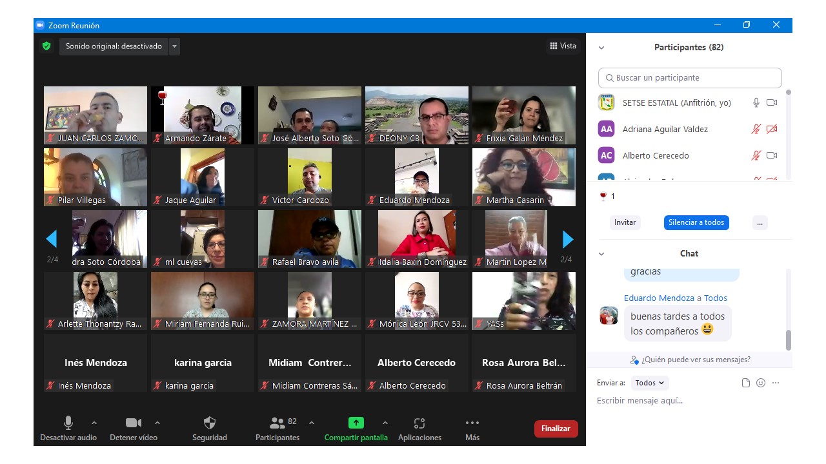Open chat more options three dots
The image size is (826, 464).
pyautogui.click(x=776, y=383)
